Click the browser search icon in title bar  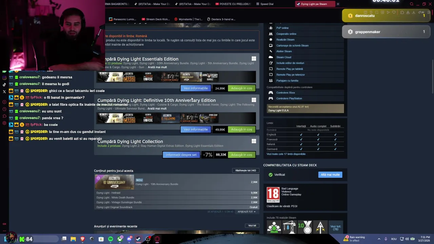pyautogui.click(x=412, y=4)
